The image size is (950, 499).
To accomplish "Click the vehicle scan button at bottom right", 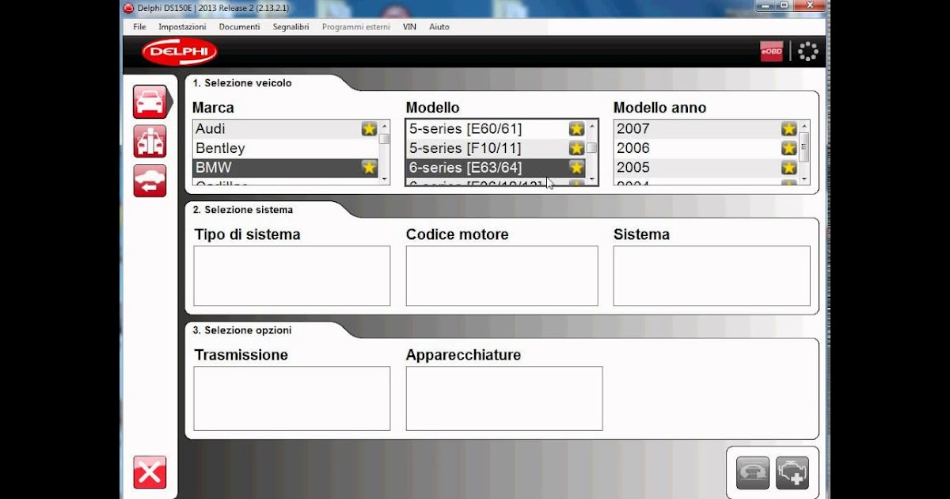I will 753,473.
